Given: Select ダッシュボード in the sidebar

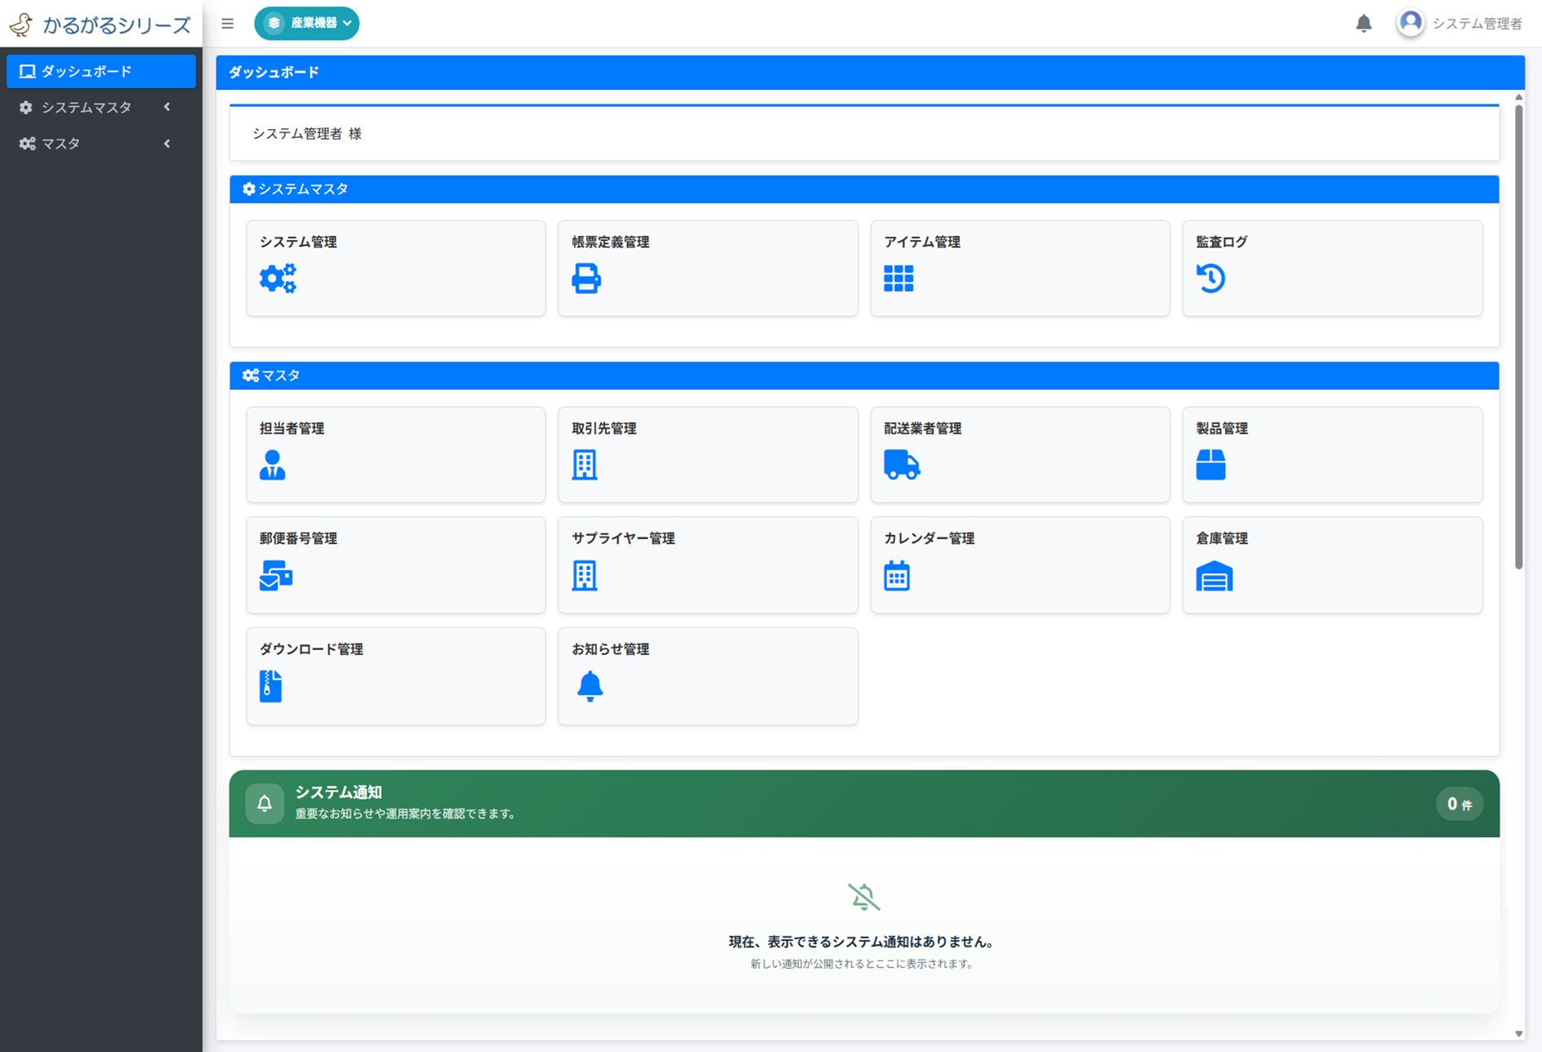Looking at the screenshot, I should point(101,71).
